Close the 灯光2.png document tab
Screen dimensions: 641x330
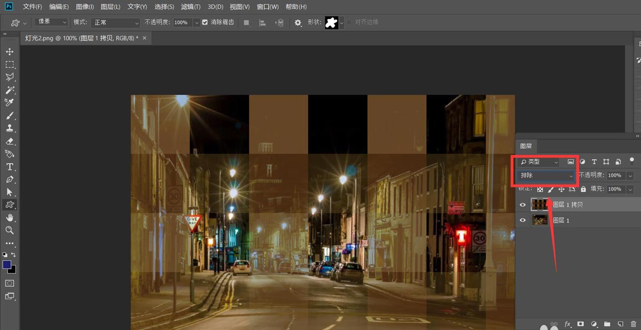point(144,38)
